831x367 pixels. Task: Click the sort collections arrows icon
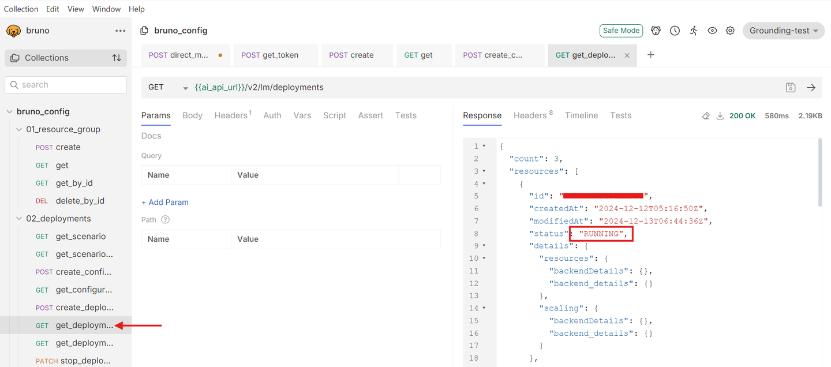pyautogui.click(x=117, y=58)
